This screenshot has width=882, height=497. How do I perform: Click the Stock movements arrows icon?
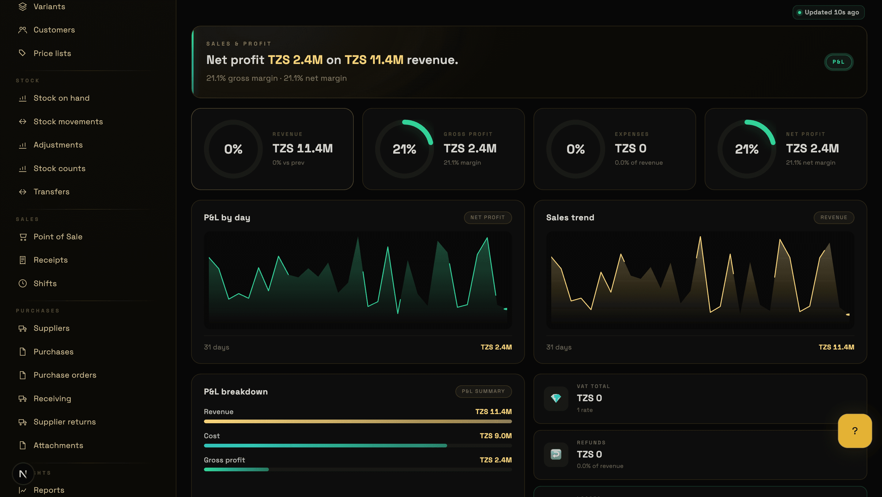click(x=23, y=121)
